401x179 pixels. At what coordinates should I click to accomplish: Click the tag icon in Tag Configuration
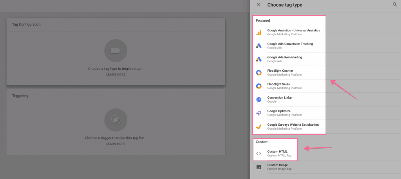(x=116, y=51)
